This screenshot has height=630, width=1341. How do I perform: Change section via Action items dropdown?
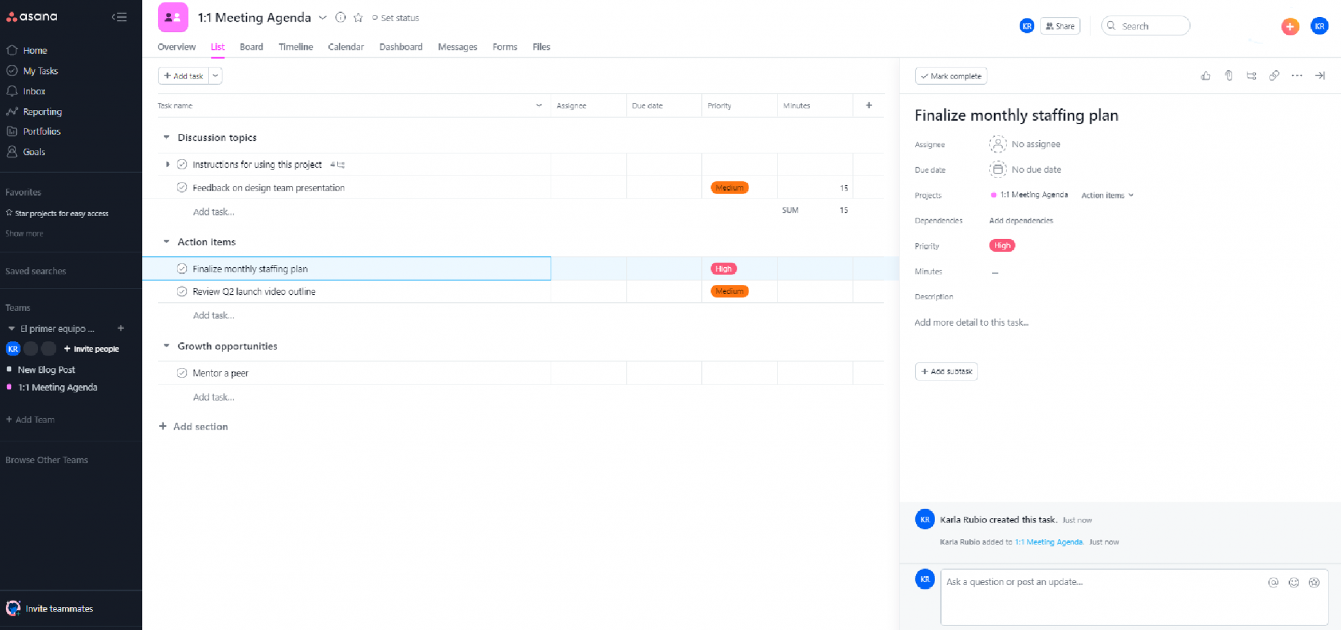1107,195
